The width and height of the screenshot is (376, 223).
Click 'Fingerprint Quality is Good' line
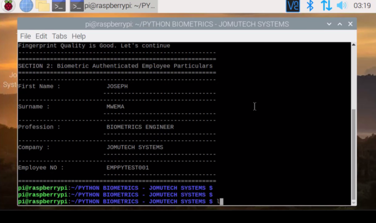(x=94, y=45)
